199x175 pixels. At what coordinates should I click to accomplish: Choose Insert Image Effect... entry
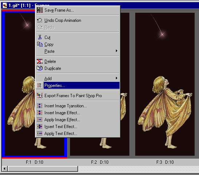click(x=78, y=113)
